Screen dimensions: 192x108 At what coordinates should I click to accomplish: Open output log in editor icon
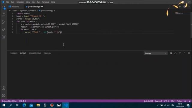tap(180, 53)
